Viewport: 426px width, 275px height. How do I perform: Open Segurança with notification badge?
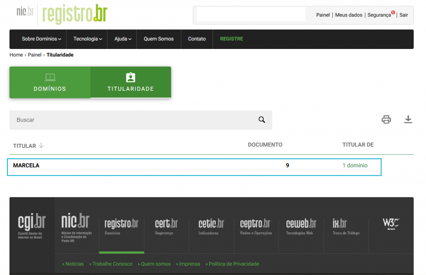coord(379,15)
